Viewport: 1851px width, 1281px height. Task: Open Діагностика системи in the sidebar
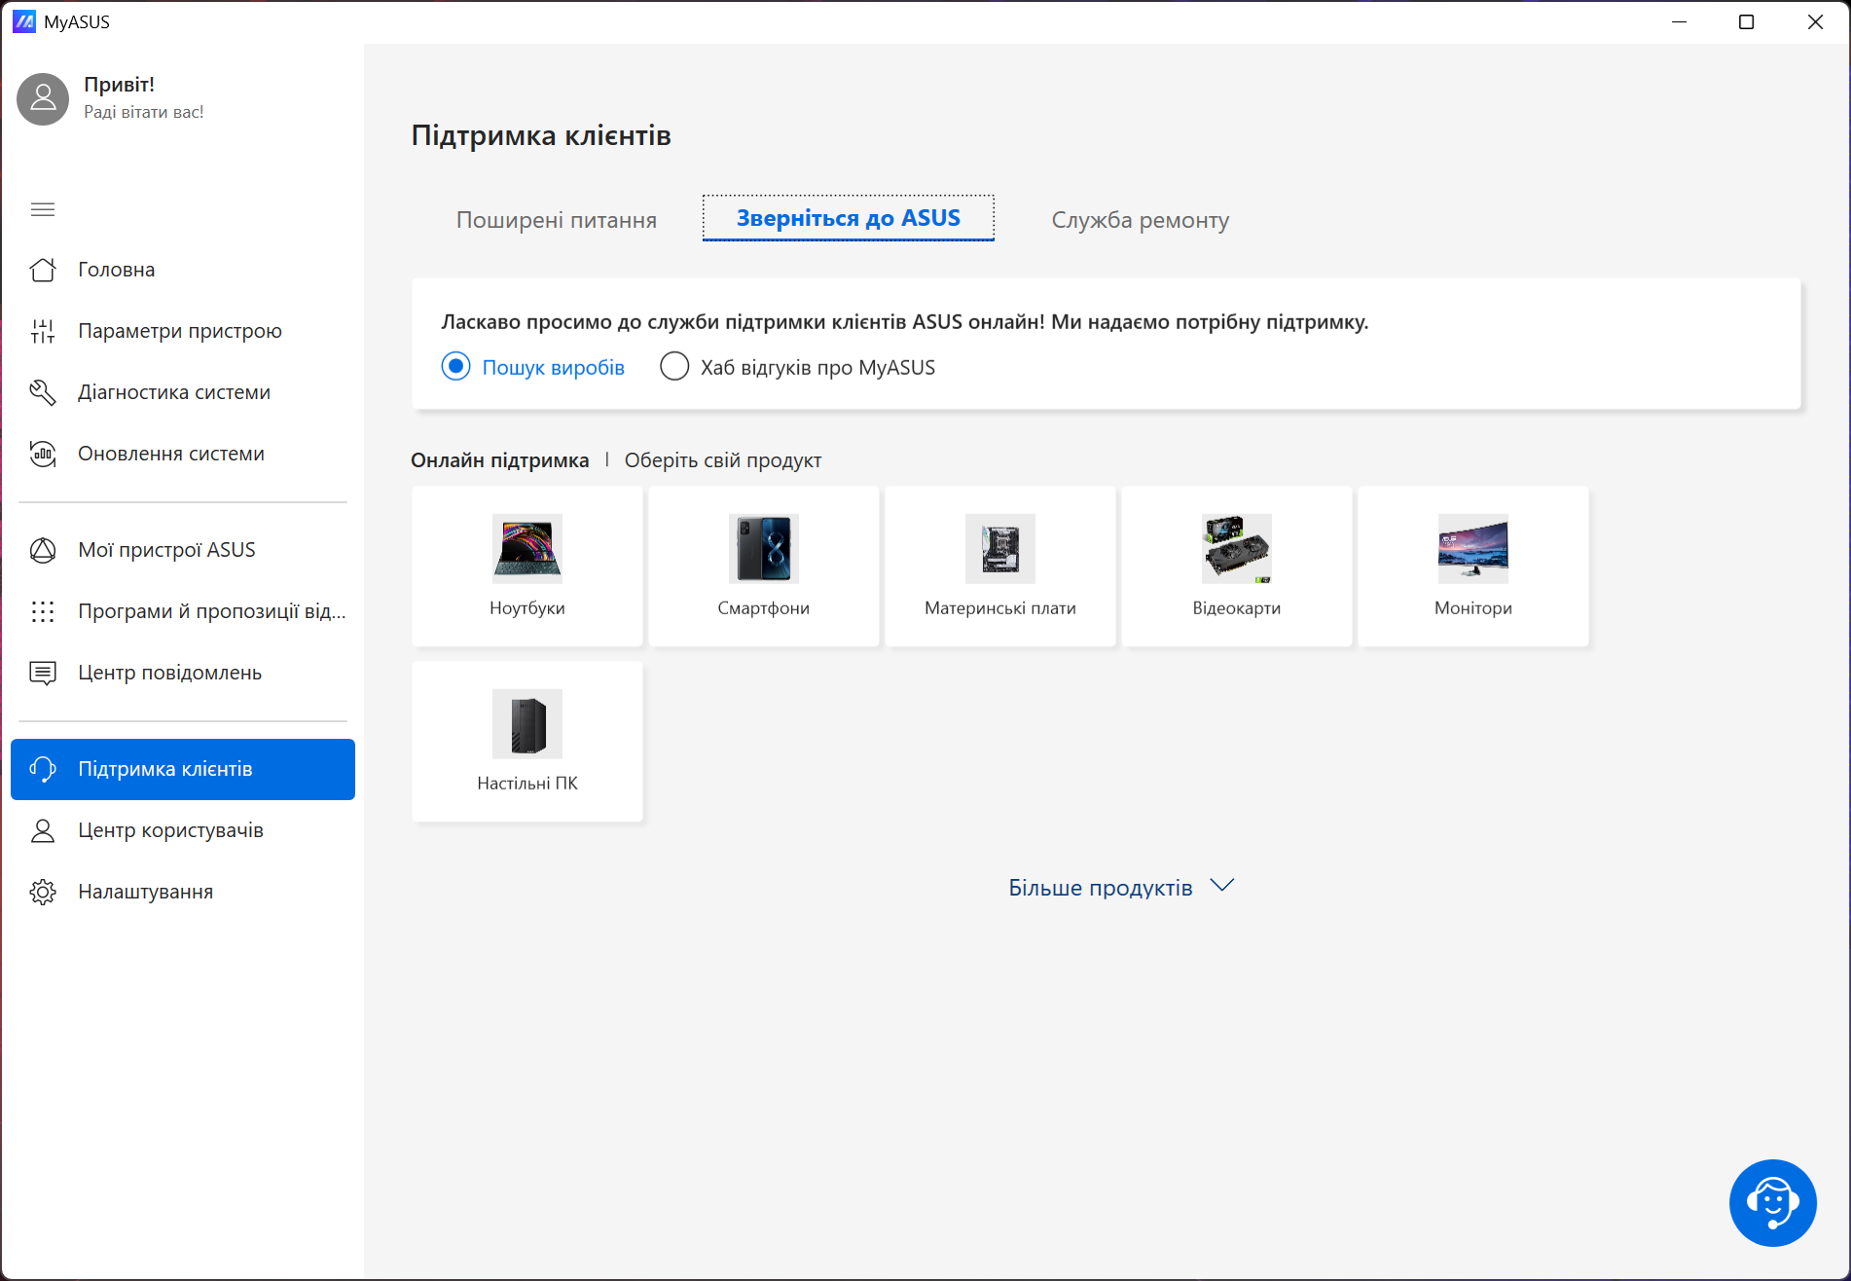point(183,392)
